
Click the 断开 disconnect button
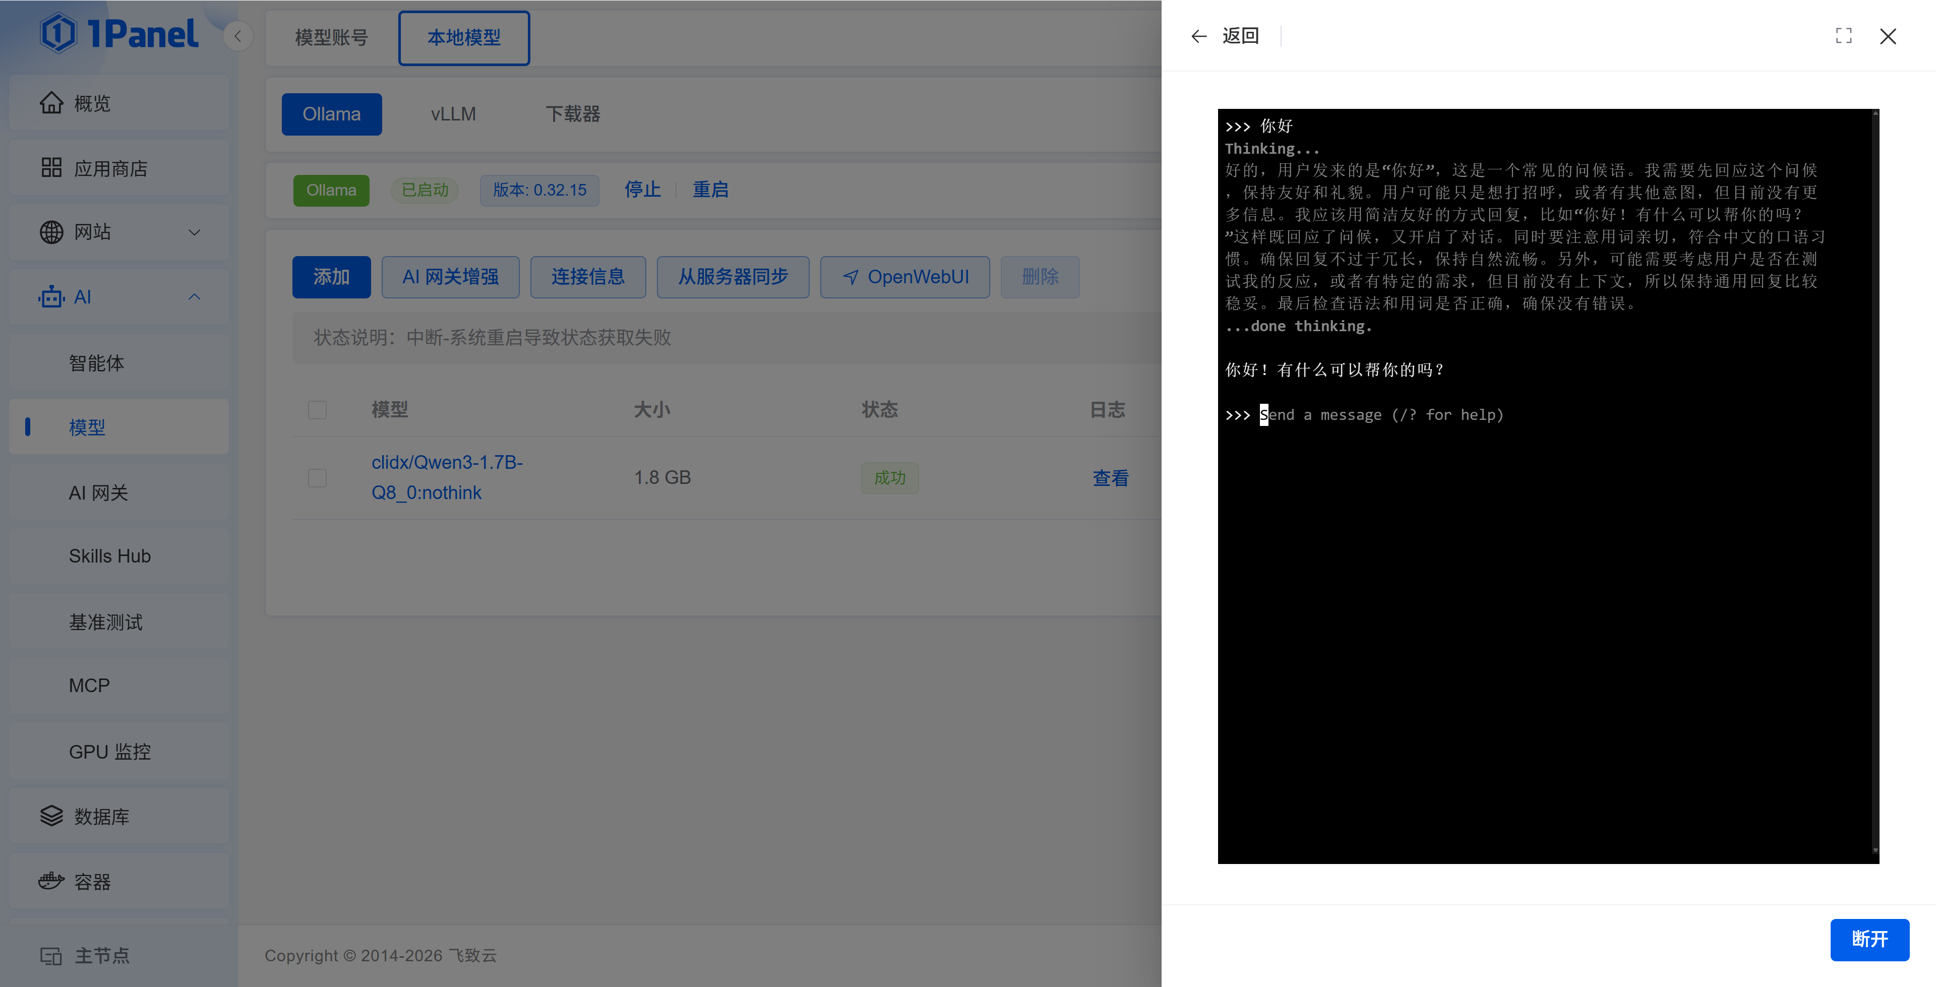pos(1870,940)
